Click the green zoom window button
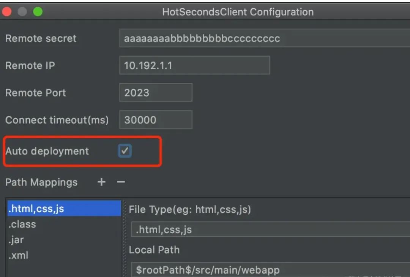The height and width of the screenshot is (277, 410). [38, 12]
